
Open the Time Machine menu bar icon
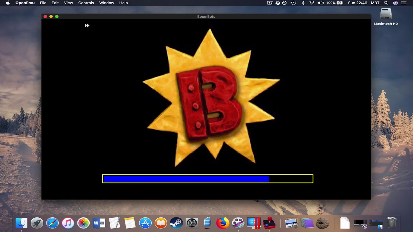coord(293,3)
